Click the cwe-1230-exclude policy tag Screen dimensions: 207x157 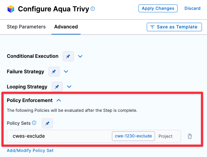coord(133,136)
